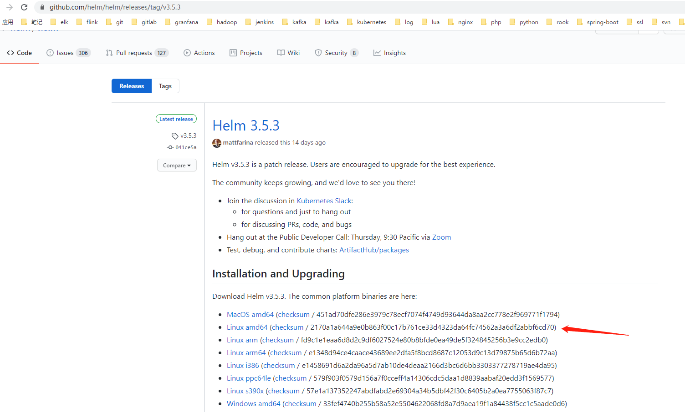Viewport: 685px width, 412px height.
Task: Open the elk bookmark folder
Action: tap(60, 22)
